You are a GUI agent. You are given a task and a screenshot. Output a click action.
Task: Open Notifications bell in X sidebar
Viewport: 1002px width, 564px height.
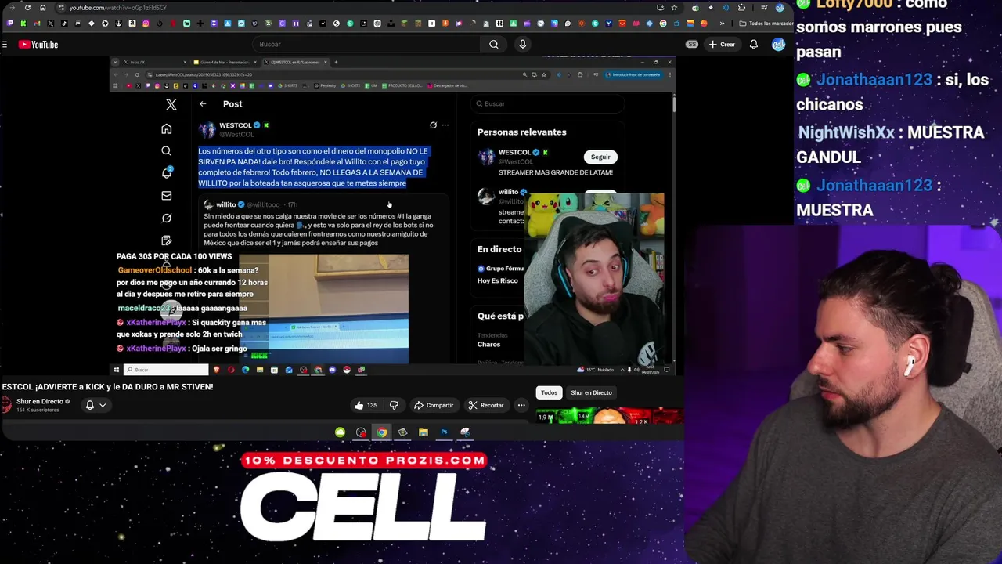[x=166, y=172]
